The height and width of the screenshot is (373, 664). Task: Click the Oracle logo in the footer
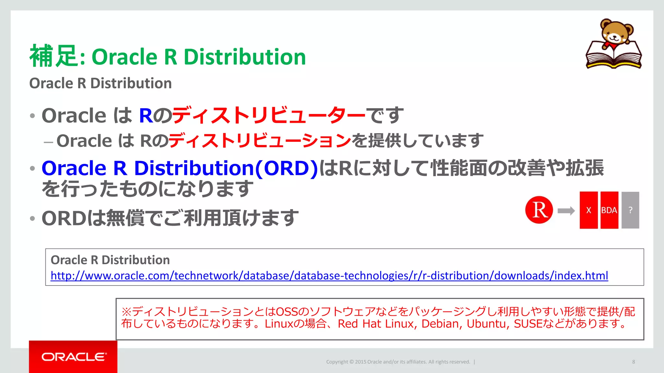coord(73,357)
